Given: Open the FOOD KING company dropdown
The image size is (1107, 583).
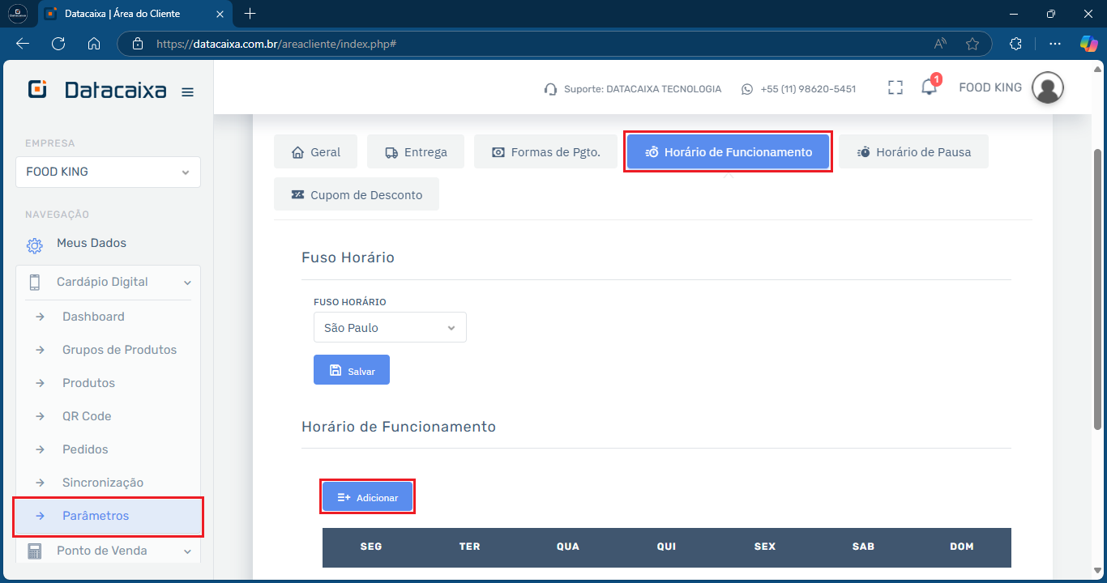Looking at the screenshot, I should pos(108,172).
